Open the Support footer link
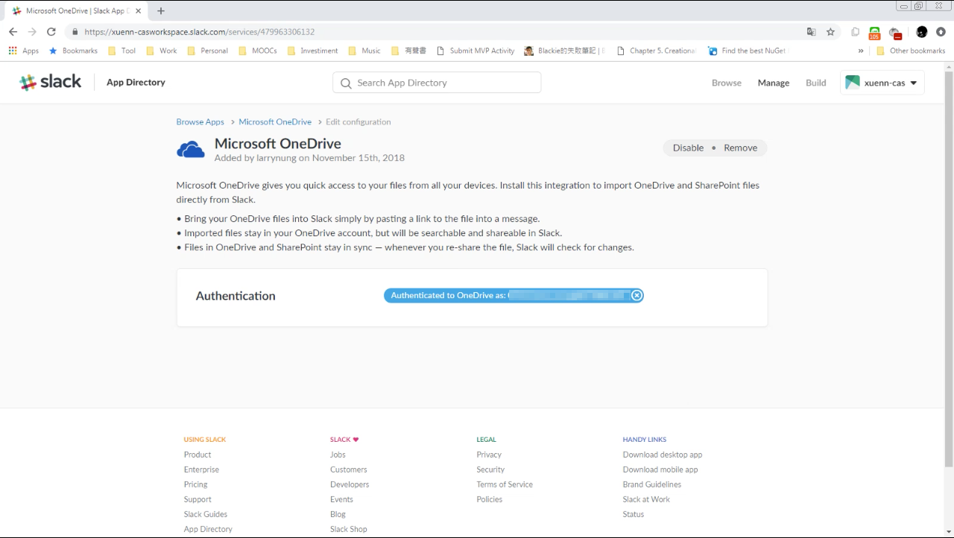The image size is (954, 538). click(x=198, y=499)
